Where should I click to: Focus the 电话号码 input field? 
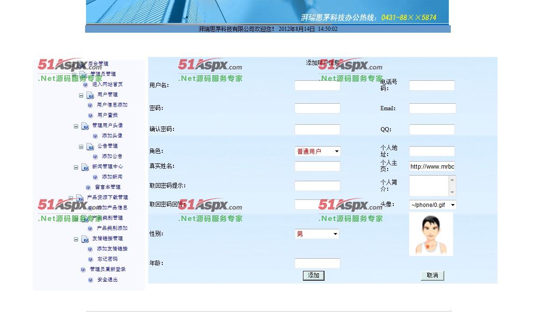(432, 85)
